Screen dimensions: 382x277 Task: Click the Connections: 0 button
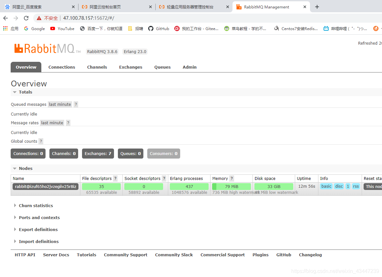click(28, 153)
